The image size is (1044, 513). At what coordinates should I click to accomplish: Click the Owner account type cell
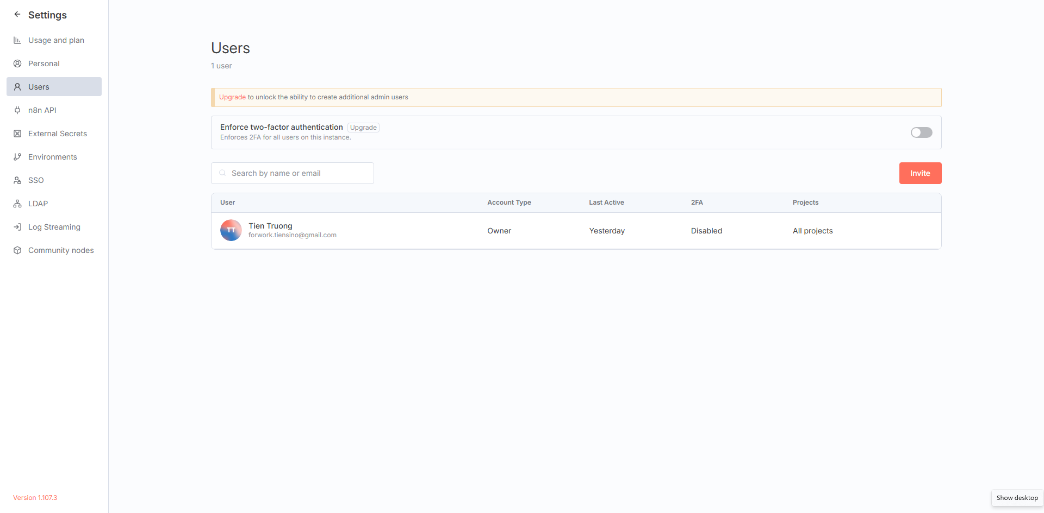pyautogui.click(x=499, y=231)
